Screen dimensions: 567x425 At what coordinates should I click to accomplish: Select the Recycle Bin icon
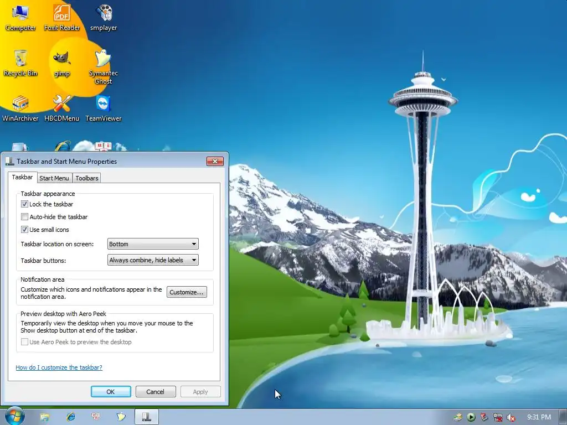pyautogui.click(x=20, y=63)
